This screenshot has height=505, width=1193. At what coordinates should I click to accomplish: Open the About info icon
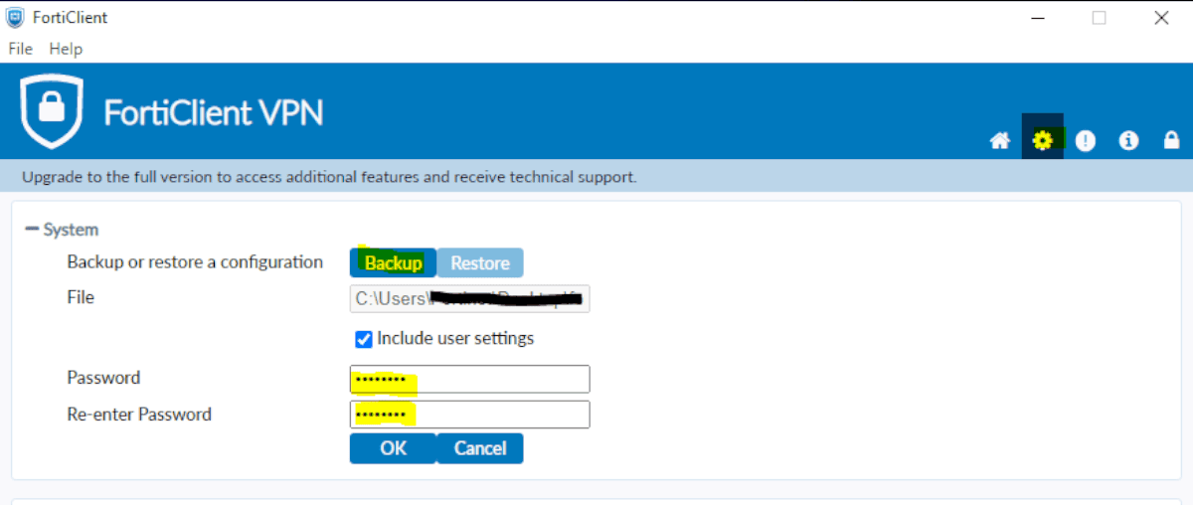point(1128,141)
